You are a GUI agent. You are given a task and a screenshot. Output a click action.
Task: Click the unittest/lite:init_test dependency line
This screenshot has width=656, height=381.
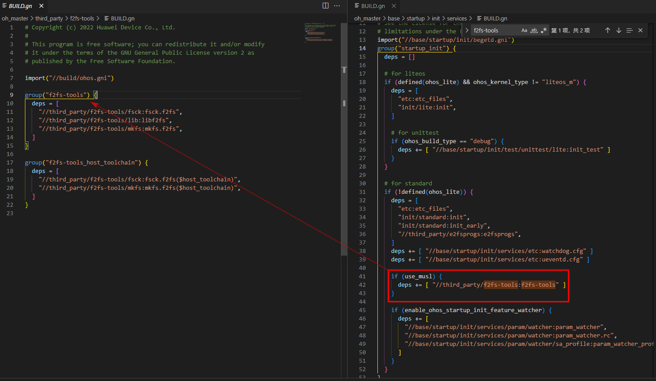(x=504, y=149)
